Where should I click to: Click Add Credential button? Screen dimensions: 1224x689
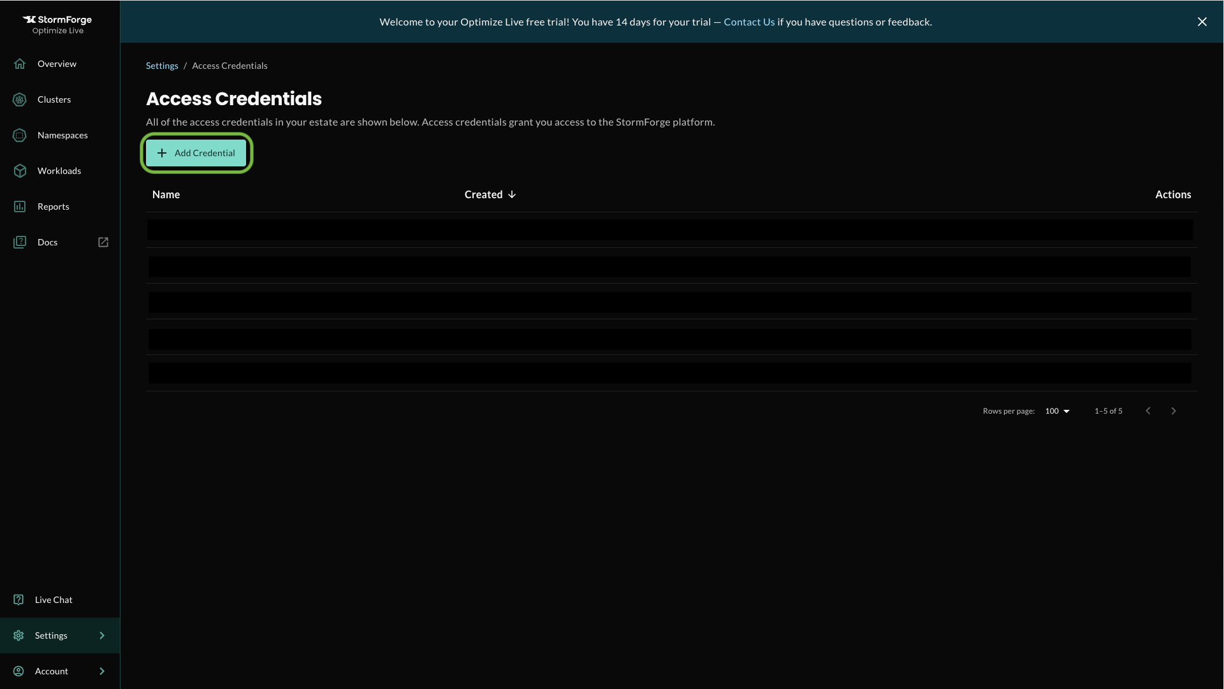click(x=196, y=153)
